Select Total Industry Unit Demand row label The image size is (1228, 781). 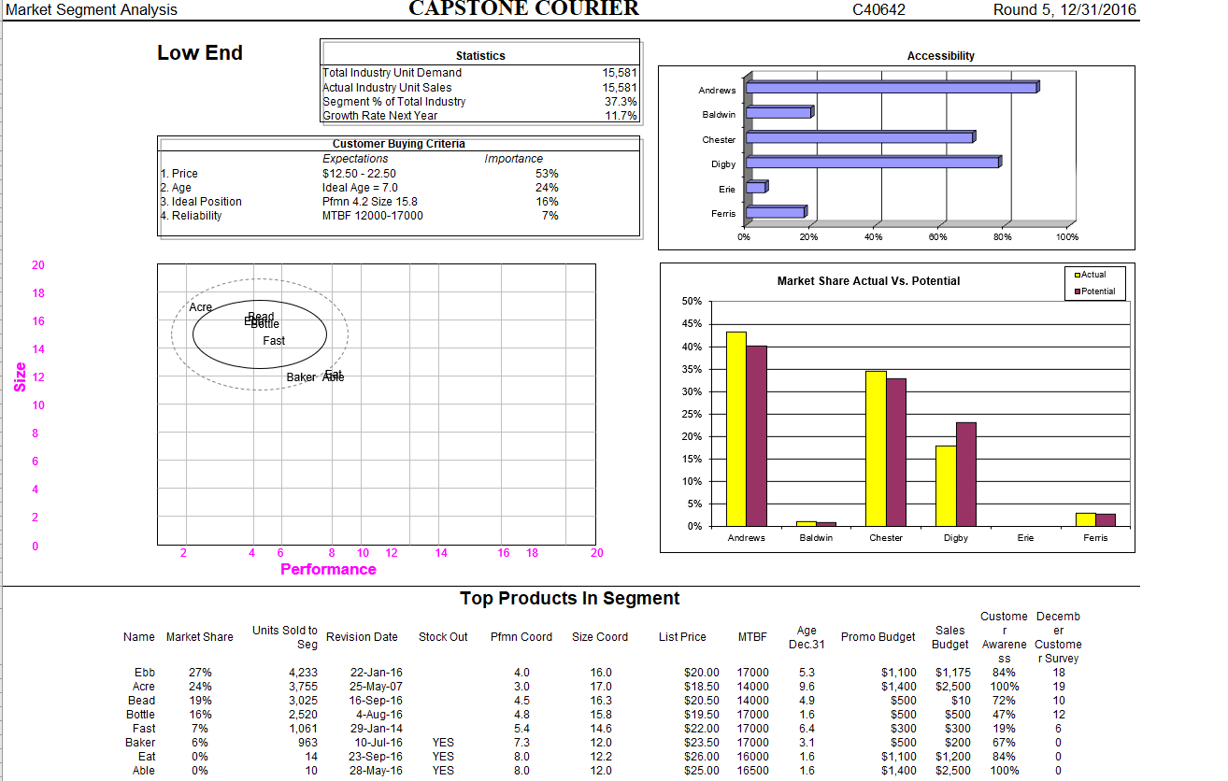pyautogui.click(x=393, y=73)
